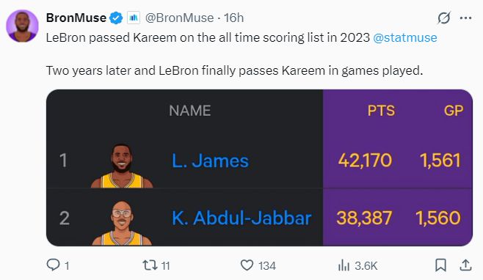Click K. Abdul-Jabbar name in image

tap(241, 218)
